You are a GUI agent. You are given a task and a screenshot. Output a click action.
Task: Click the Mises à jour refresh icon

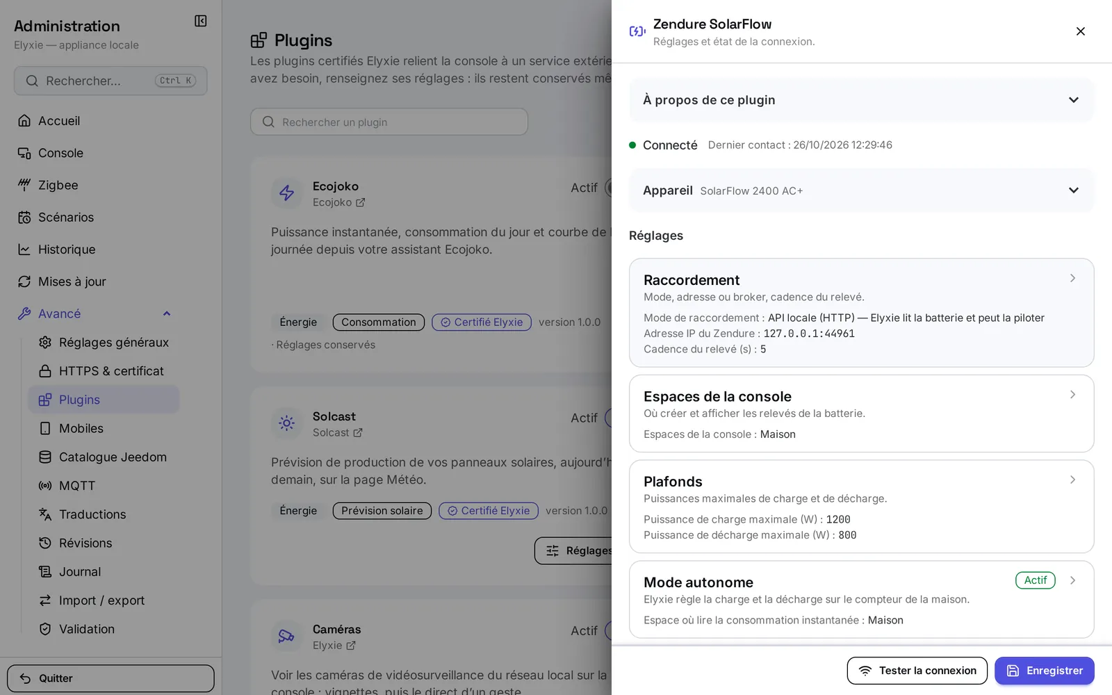pyautogui.click(x=24, y=281)
